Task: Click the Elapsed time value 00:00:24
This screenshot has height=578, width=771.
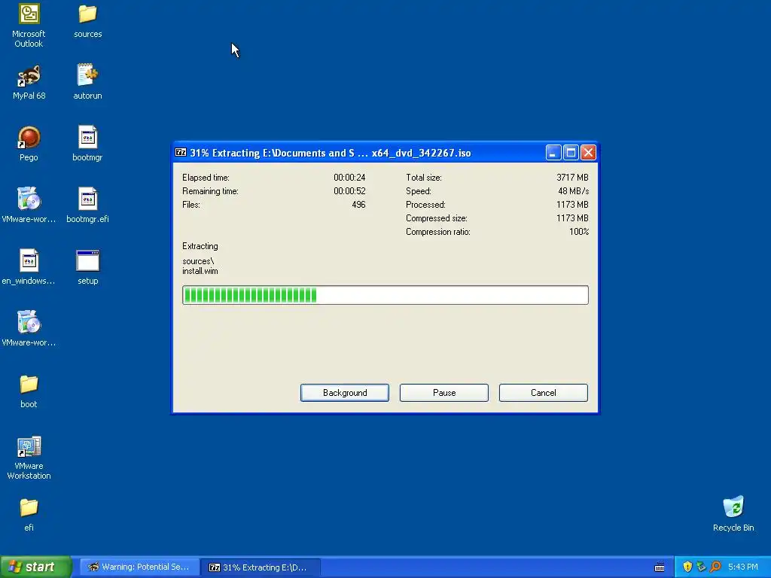Action: pyautogui.click(x=349, y=178)
